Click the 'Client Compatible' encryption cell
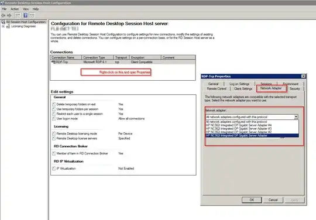316x220 pixels. coord(142,62)
